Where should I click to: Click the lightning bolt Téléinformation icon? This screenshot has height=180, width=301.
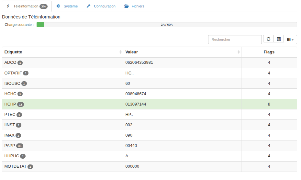(x=8, y=6)
